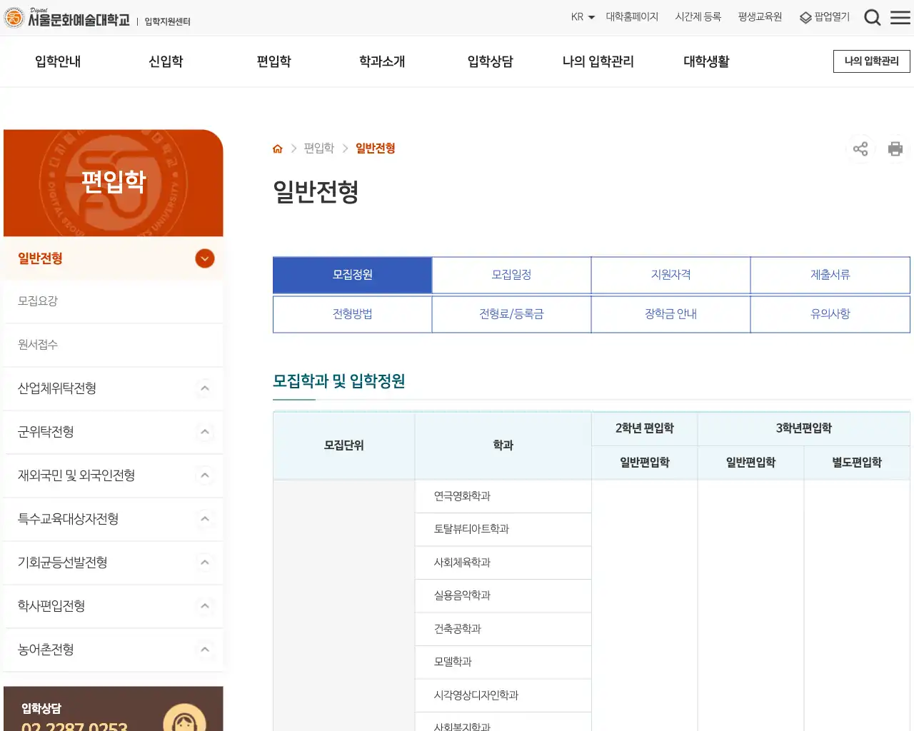The image size is (914, 731).
Task: Open the 입학상담 main menu
Action: pyautogui.click(x=491, y=61)
